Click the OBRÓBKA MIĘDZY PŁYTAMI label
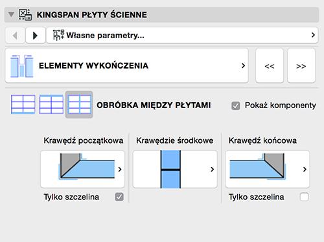The width and height of the screenshot is (324, 242). pos(154,105)
